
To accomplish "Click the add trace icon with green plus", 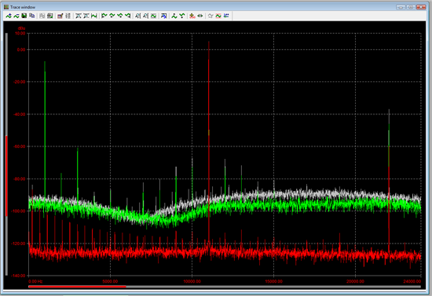I will (9, 16).
